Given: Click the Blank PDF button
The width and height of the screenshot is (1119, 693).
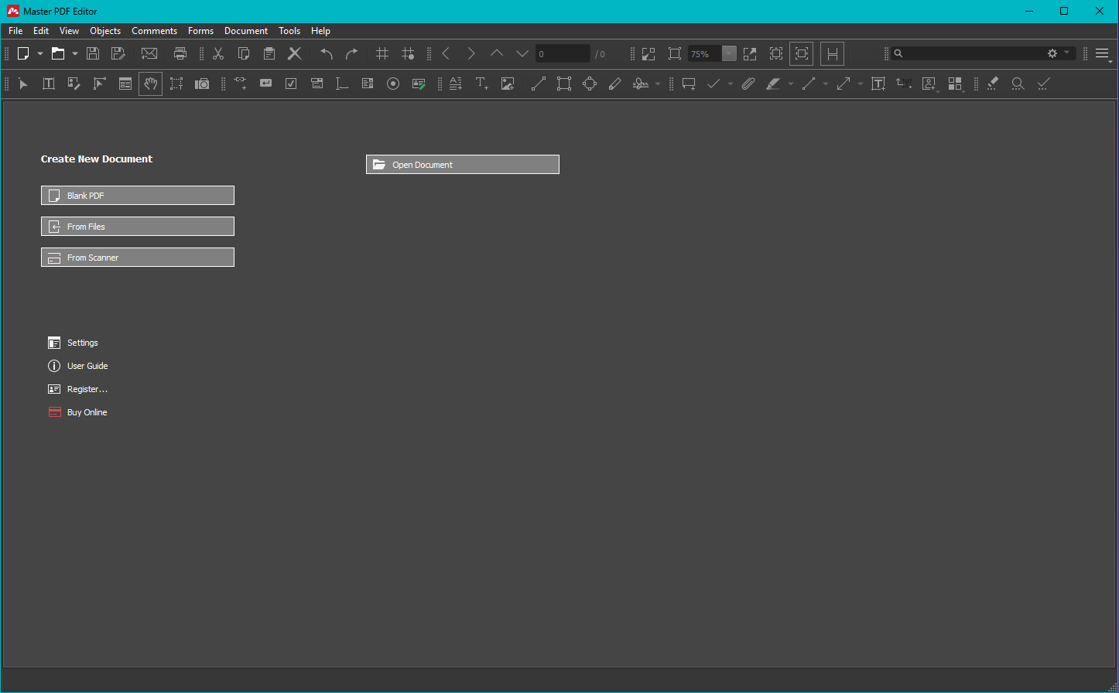Looking at the screenshot, I should click(x=138, y=196).
